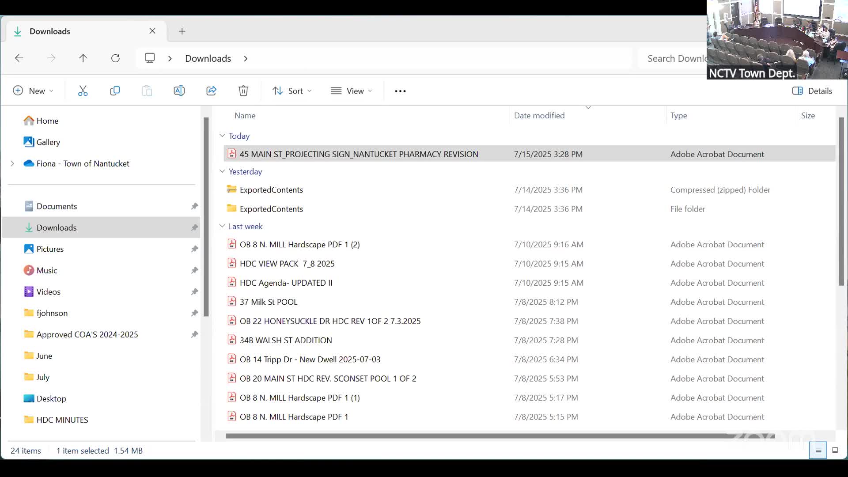This screenshot has width=848, height=477.
Task: Unpin Documents from quick access
Action: [x=194, y=206]
